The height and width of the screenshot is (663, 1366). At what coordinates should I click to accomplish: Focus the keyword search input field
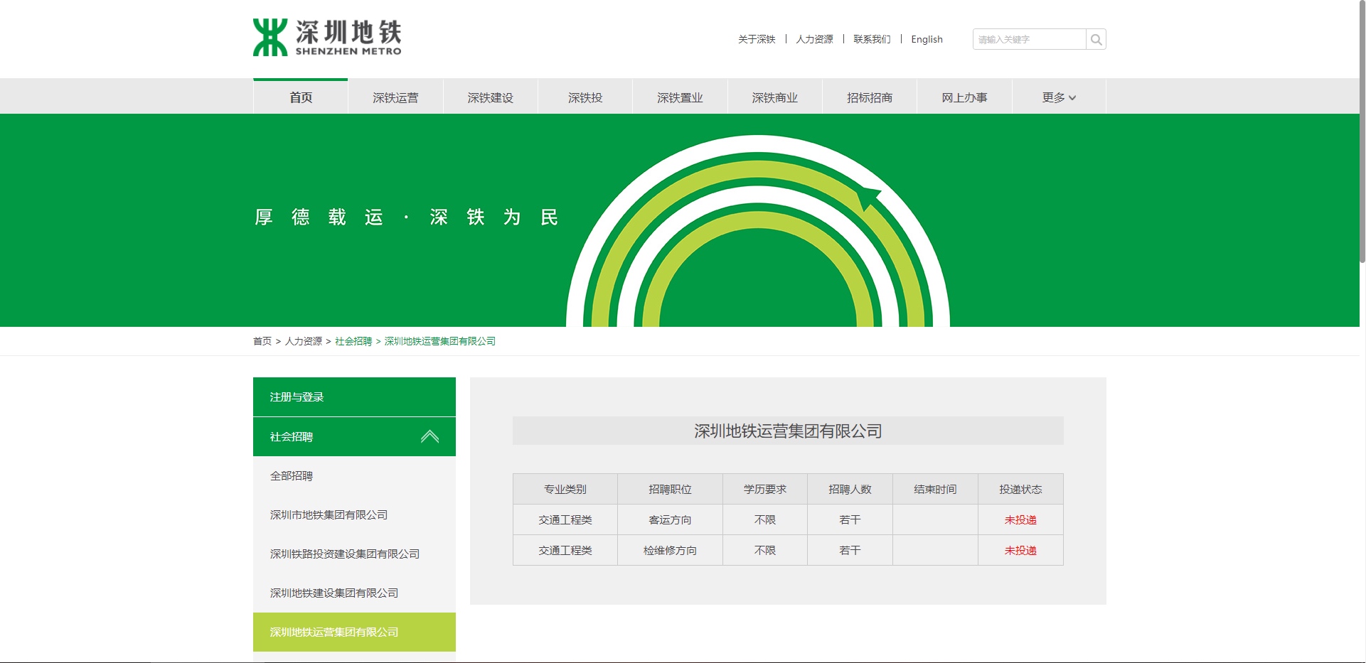(1029, 39)
